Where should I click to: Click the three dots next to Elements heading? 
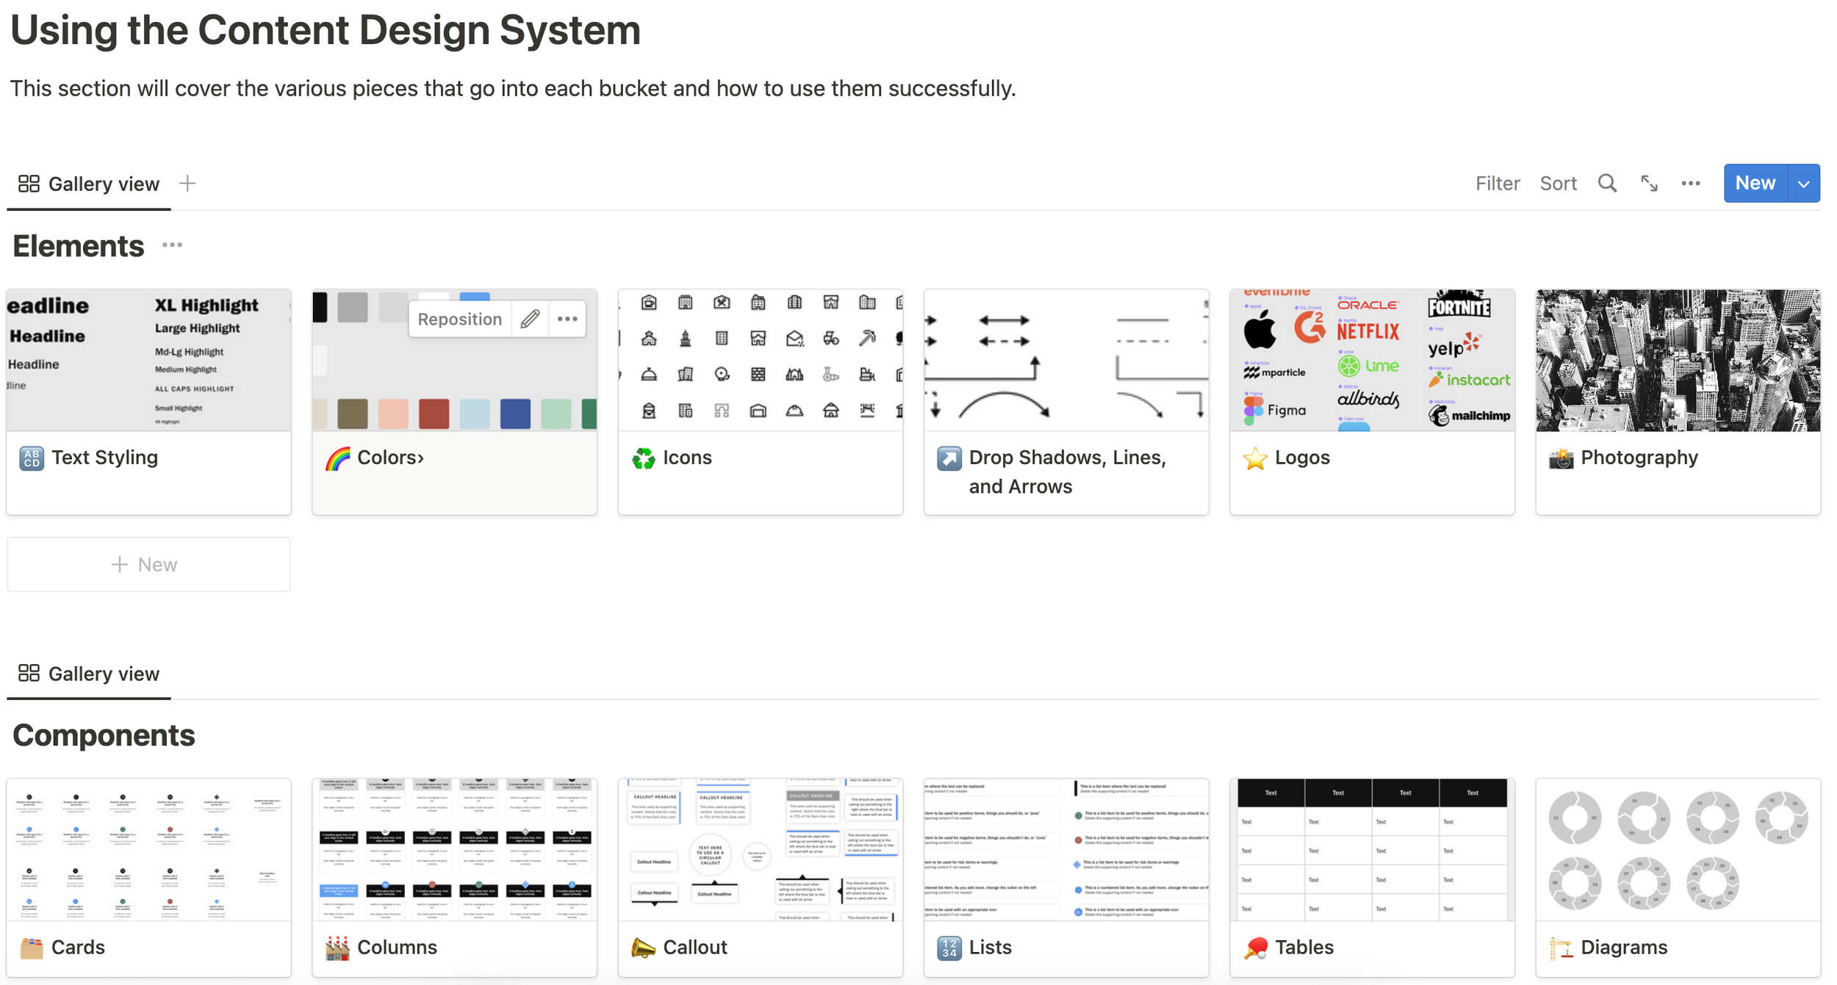[x=172, y=245]
